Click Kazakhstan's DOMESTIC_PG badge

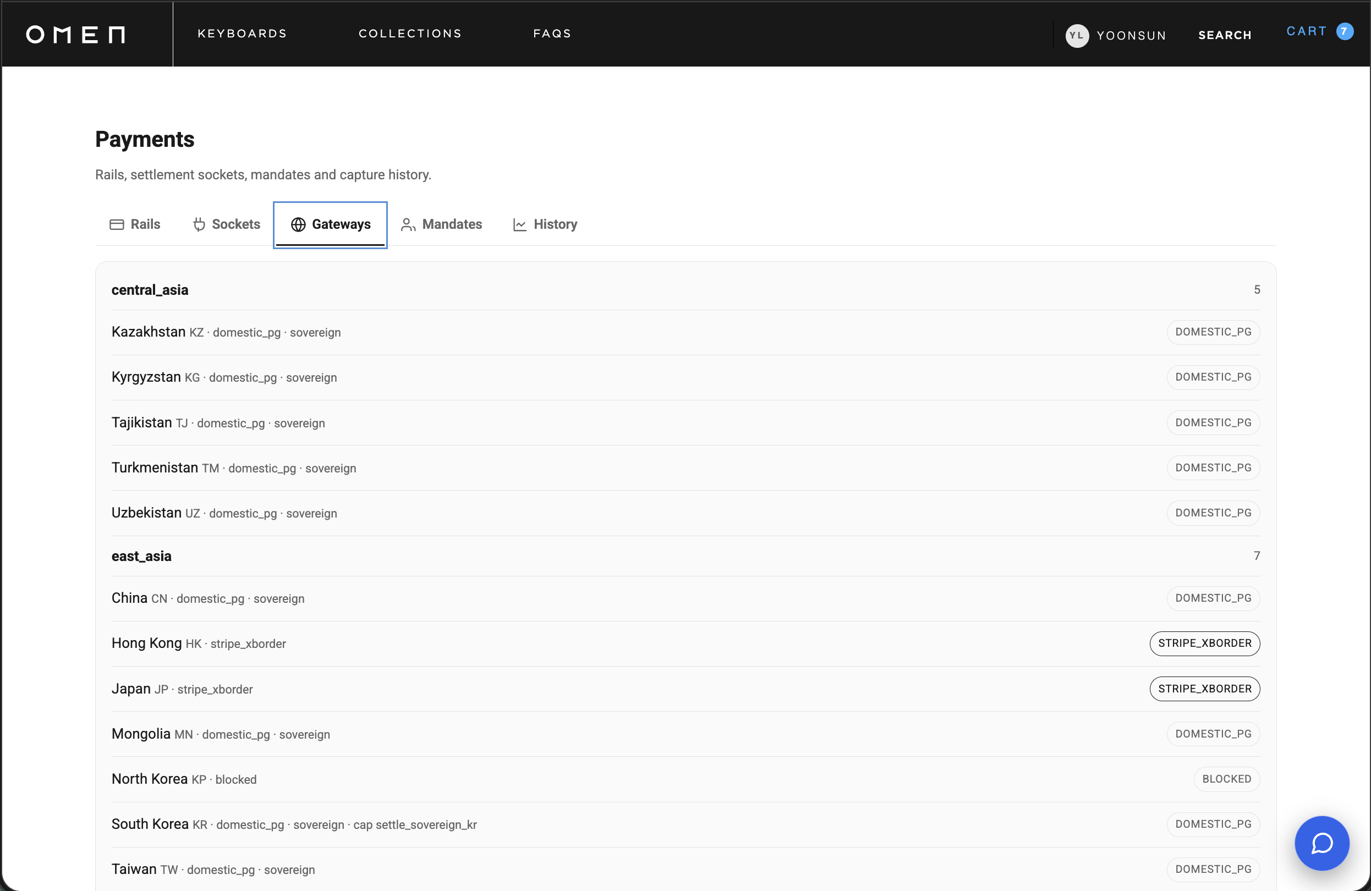pyautogui.click(x=1213, y=332)
